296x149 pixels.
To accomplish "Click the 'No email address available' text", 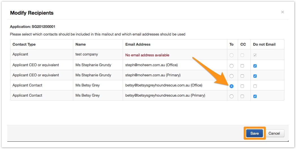I will [x=147, y=55].
